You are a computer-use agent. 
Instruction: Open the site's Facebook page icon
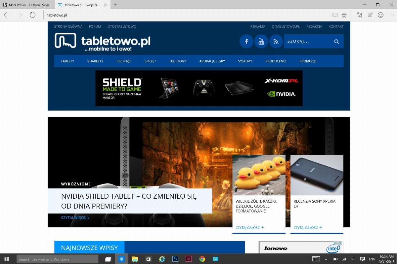click(x=246, y=42)
